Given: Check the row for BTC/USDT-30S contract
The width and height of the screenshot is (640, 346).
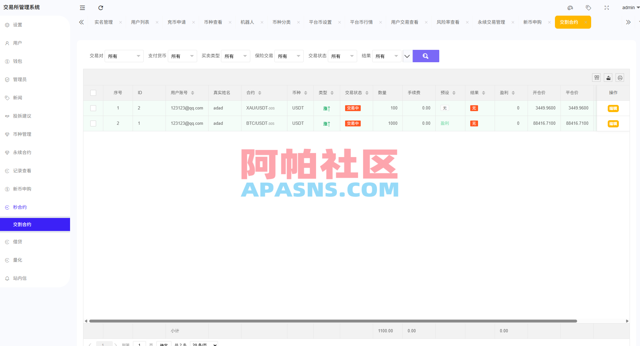Looking at the screenshot, I should [x=93, y=123].
